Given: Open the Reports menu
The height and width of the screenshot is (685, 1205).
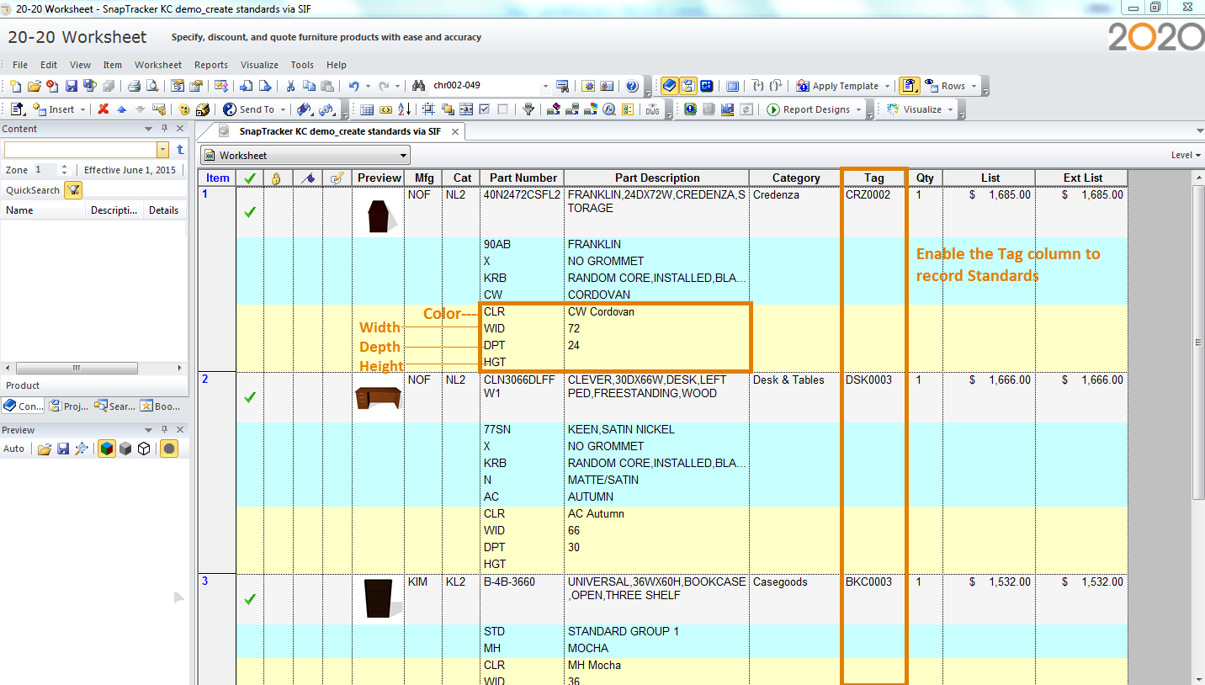Looking at the screenshot, I should (x=210, y=65).
